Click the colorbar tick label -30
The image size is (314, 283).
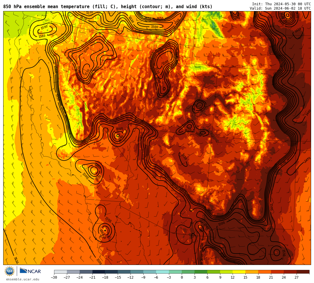[x=54, y=277]
